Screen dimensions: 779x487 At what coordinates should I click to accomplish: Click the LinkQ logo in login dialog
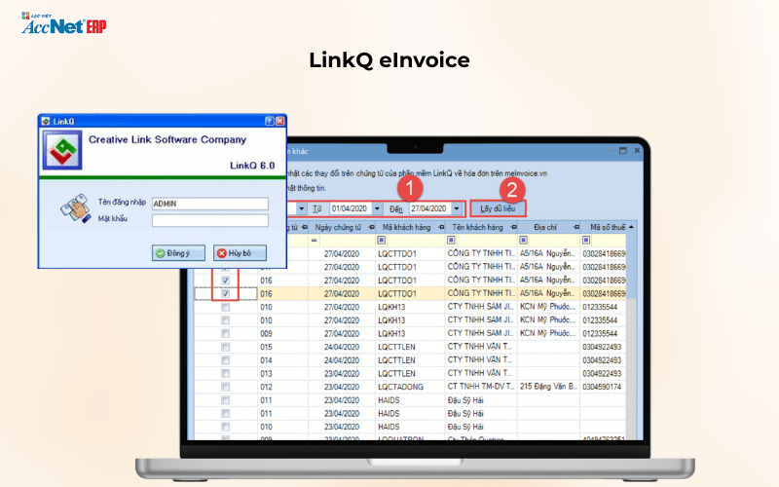(x=62, y=150)
